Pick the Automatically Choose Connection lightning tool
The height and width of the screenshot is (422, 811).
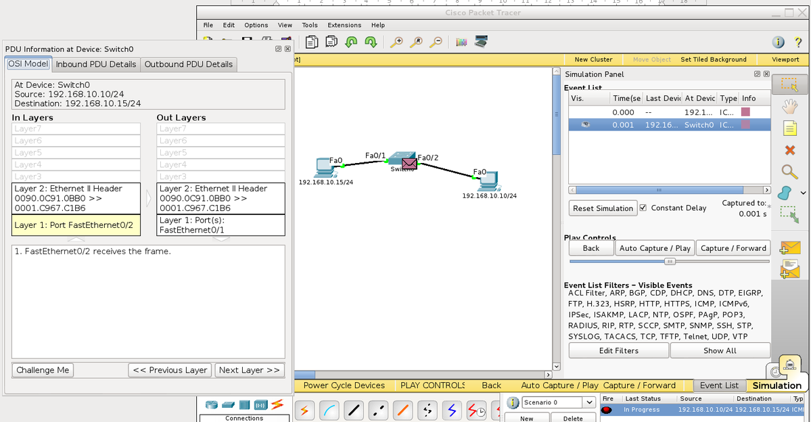304,411
